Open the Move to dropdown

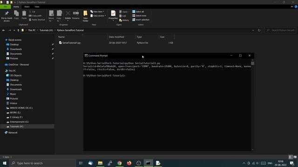click(x=51, y=16)
